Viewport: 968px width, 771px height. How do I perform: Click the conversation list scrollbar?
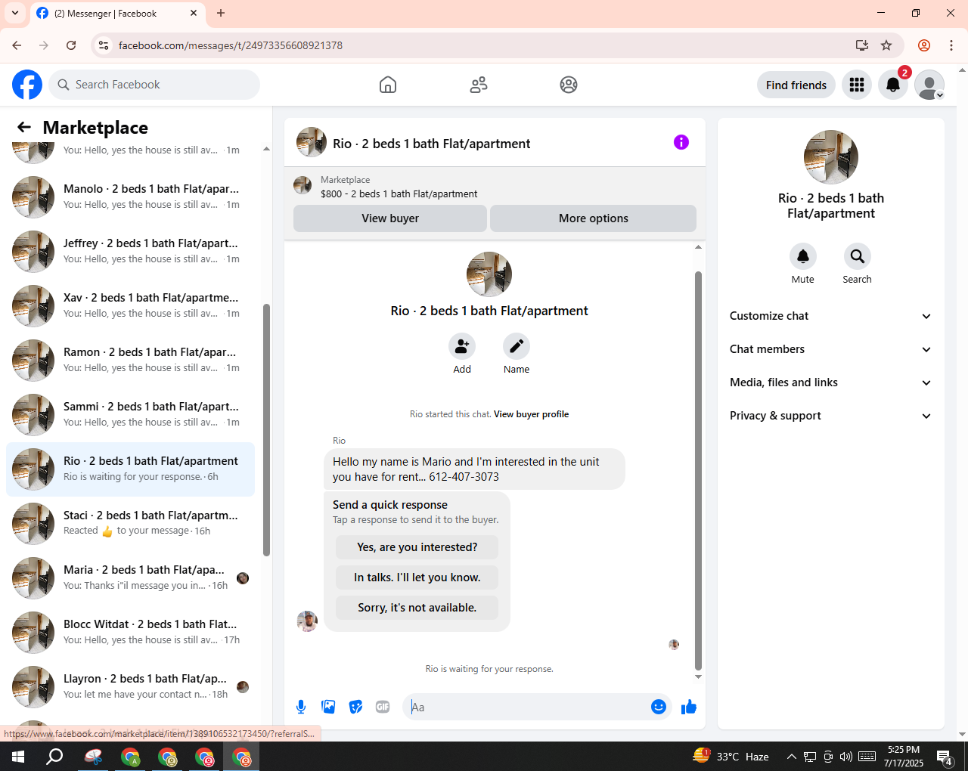tap(266, 429)
